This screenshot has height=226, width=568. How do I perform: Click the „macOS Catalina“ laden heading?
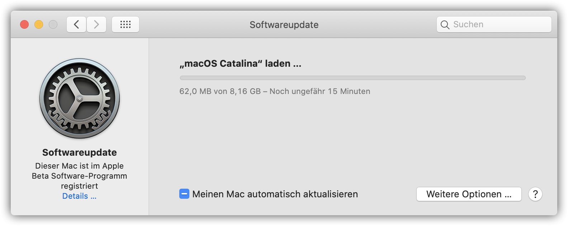241,63
